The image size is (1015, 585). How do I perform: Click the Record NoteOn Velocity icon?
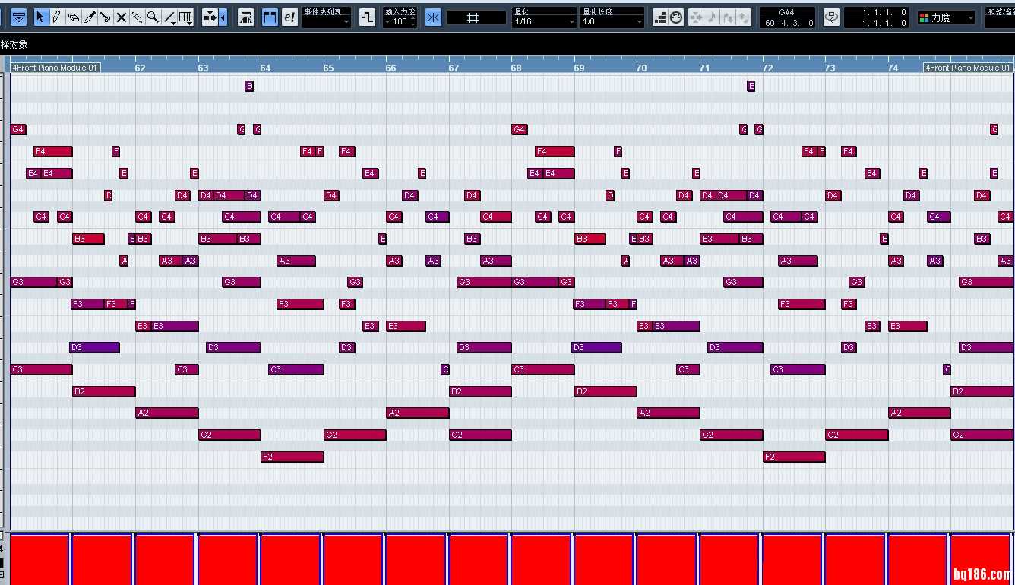(x=729, y=17)
